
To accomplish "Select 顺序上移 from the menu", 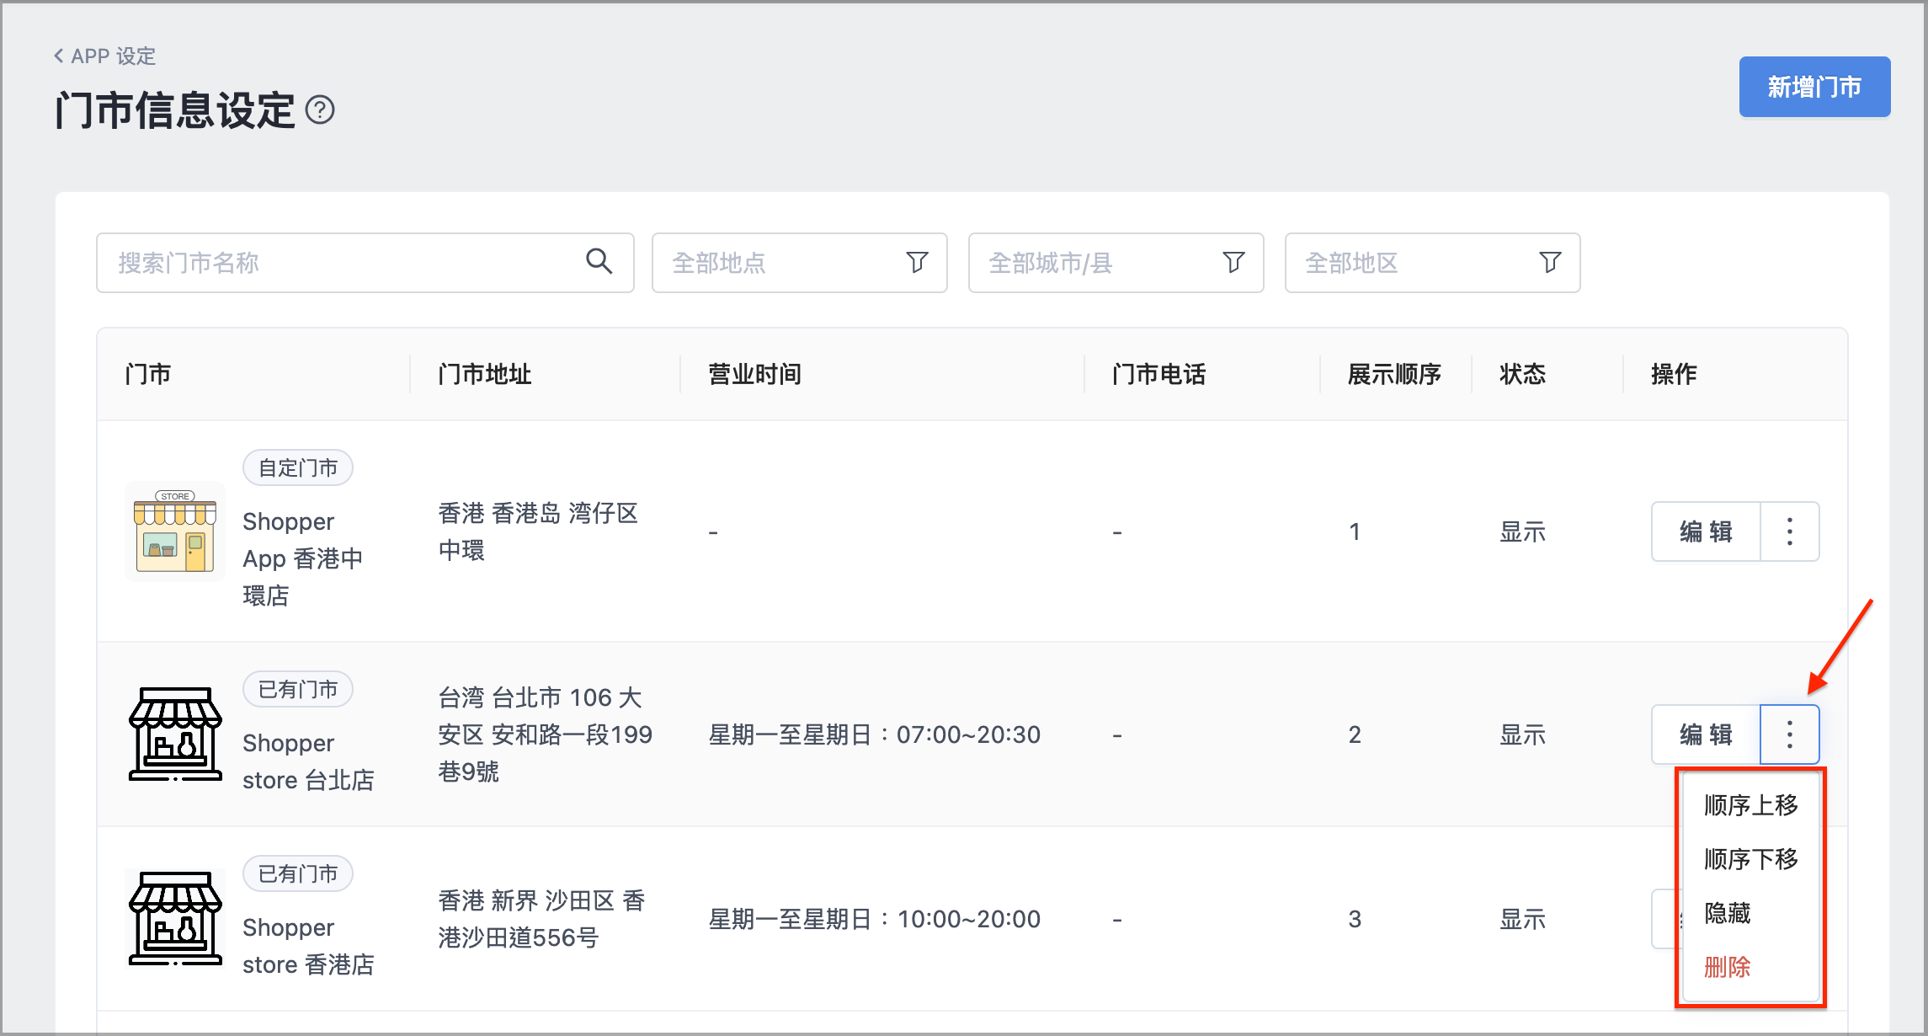I will (1751, 805).
